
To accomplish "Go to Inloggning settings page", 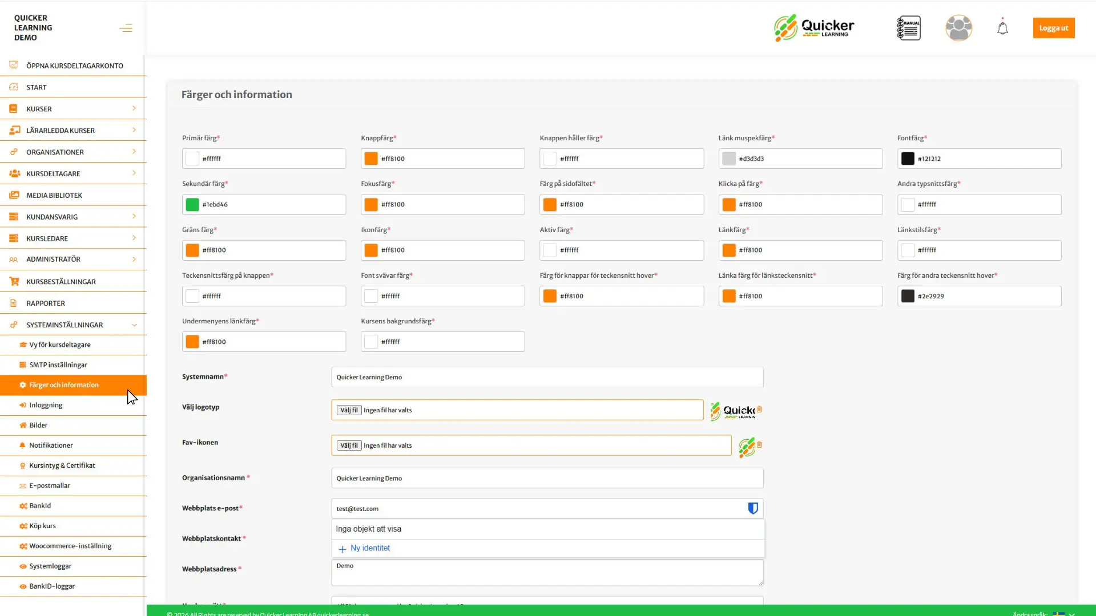I will (x=46, y=405).
